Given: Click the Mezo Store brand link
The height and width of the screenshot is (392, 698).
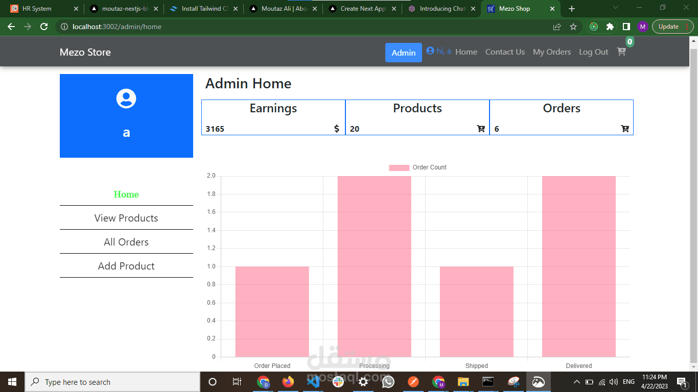Looking at the screenshot, I should (x=85, y=52).
